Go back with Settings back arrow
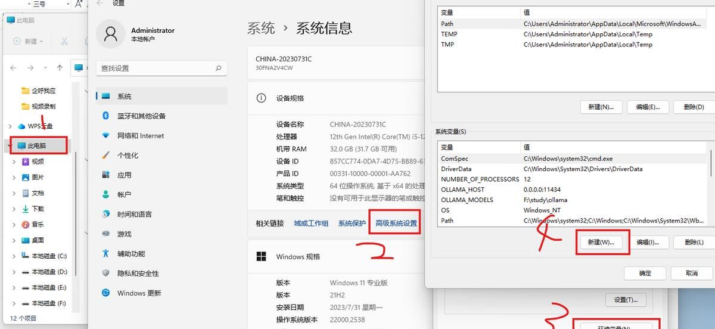Viewport: 715px width, 329px height. click(x=100, y=4)
